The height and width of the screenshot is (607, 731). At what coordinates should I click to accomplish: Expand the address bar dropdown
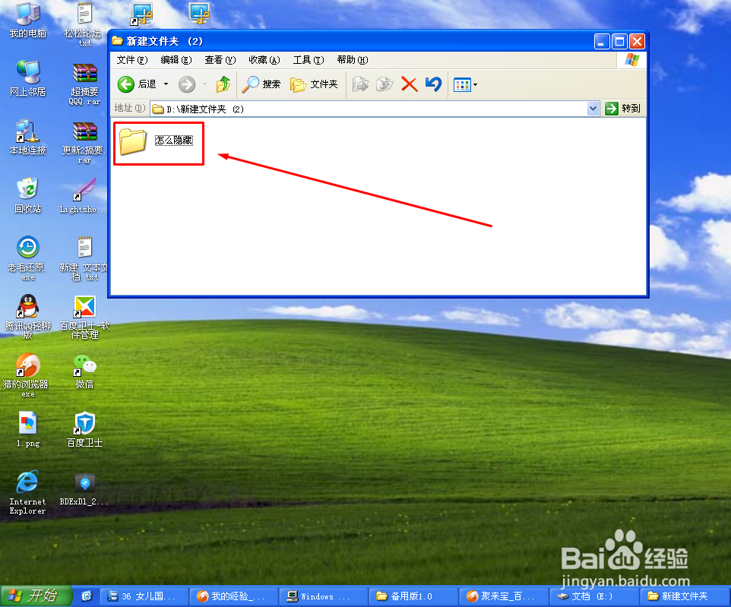pos(593,109)
